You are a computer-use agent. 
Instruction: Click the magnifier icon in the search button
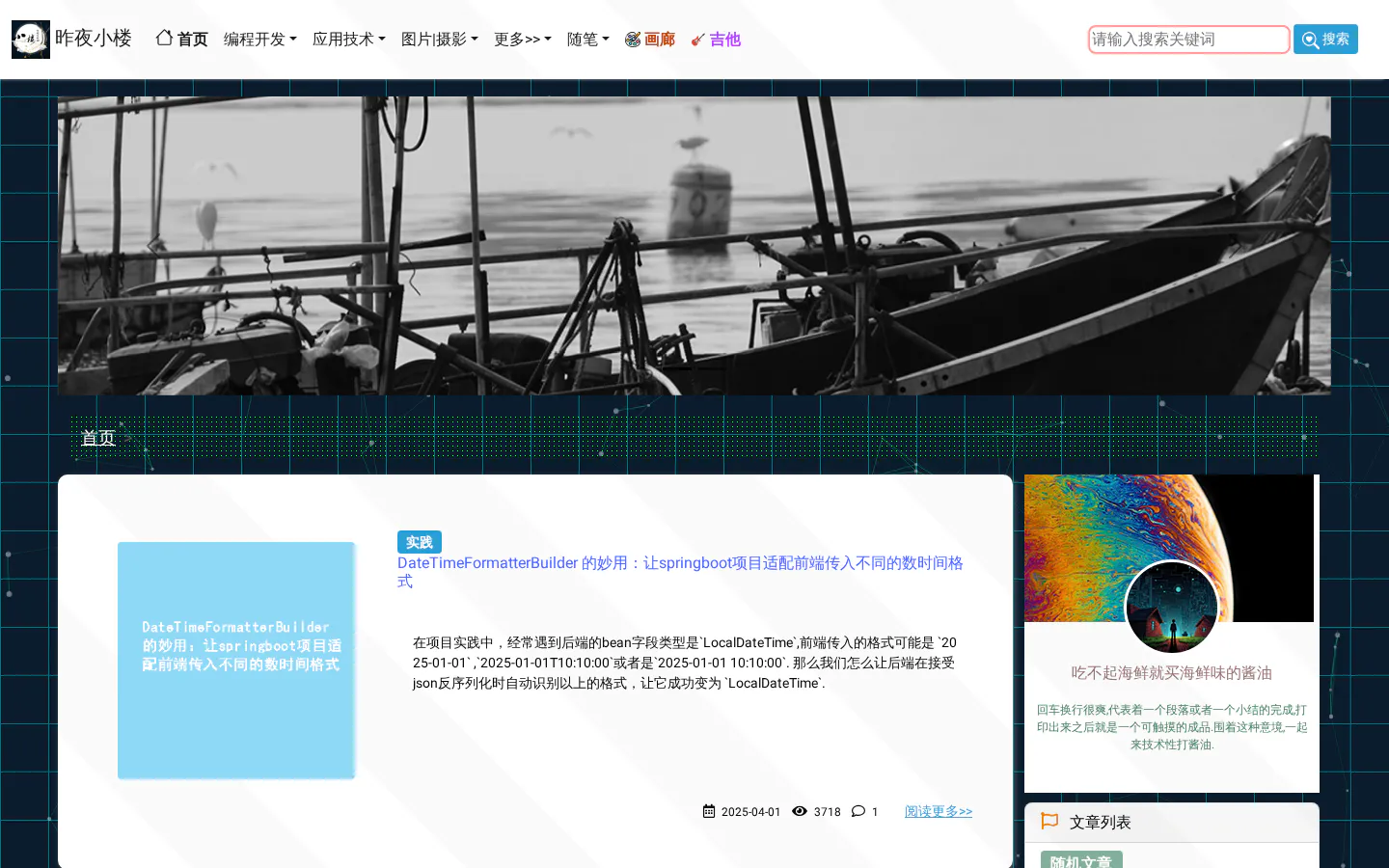tap(1310, 40)
